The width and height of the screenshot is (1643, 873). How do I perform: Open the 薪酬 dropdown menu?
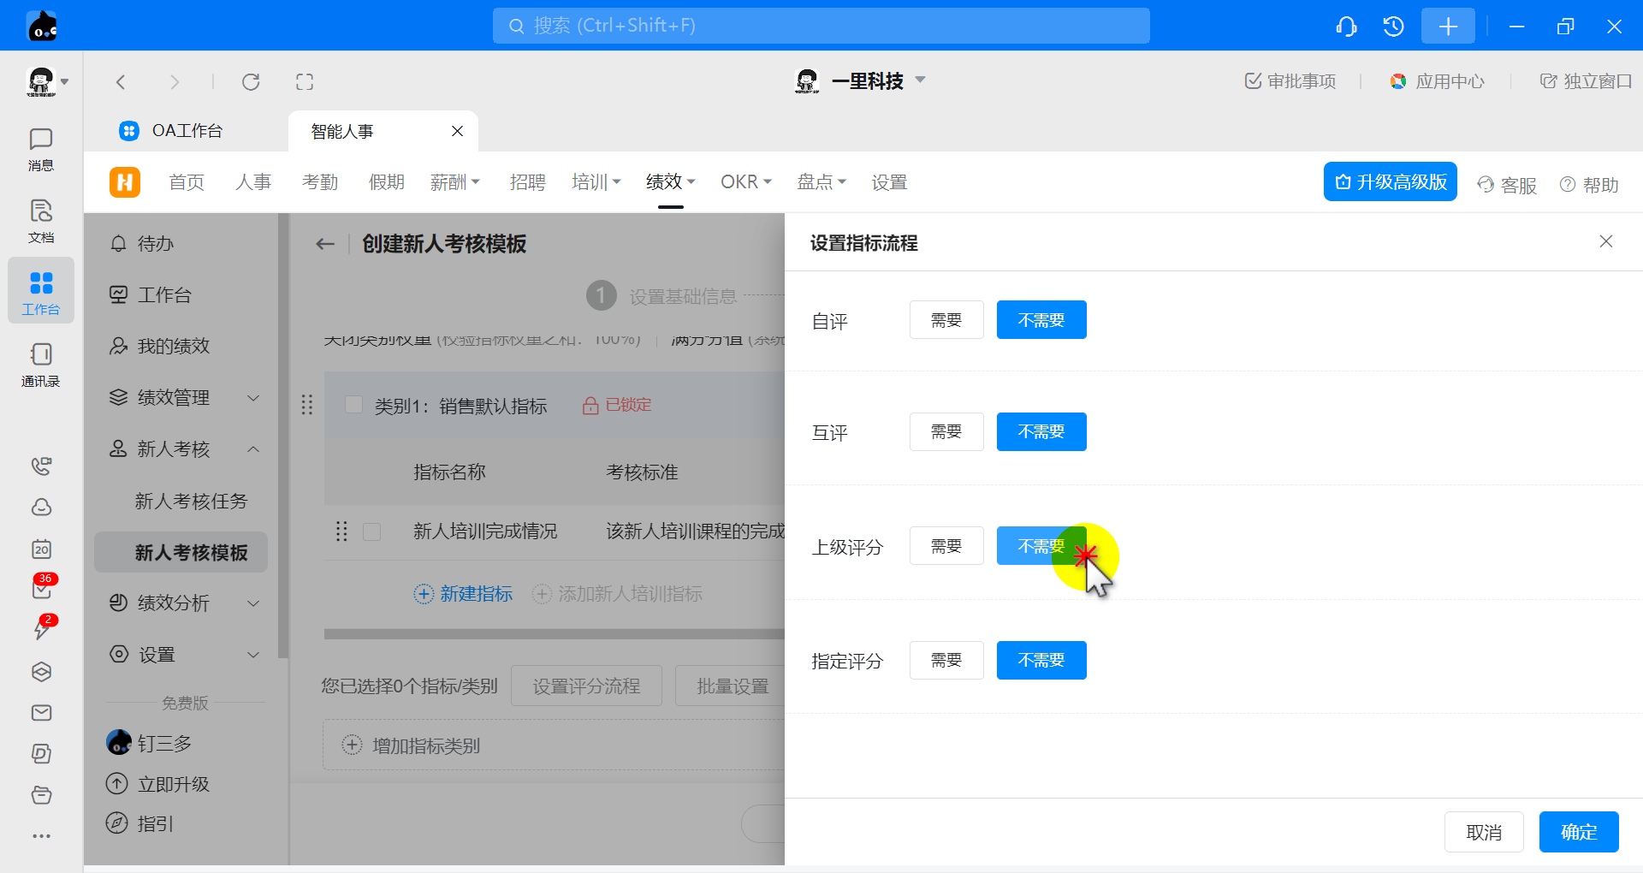point(454,182)
